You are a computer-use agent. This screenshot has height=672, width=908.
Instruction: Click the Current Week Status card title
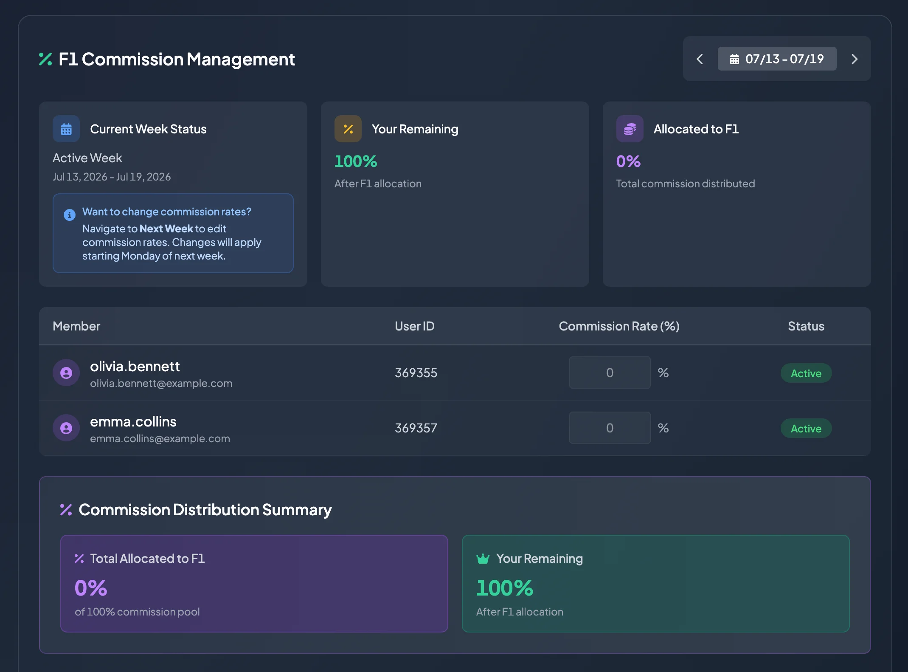(x=148, y=129)
